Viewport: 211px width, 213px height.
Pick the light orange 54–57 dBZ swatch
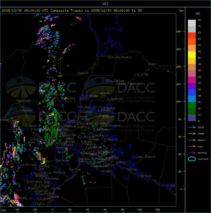(192, 48)
